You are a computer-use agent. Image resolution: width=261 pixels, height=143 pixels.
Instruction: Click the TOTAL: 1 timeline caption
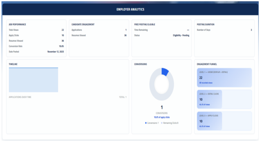click(123, 97)
